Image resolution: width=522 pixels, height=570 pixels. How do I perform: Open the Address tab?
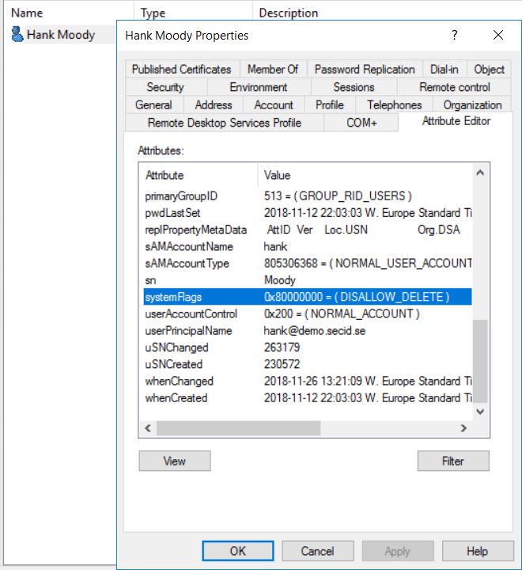[x=214, y=105]
